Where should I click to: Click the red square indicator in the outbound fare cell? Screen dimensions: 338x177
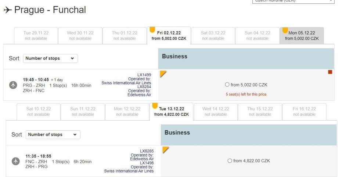(x=330, y=72)
